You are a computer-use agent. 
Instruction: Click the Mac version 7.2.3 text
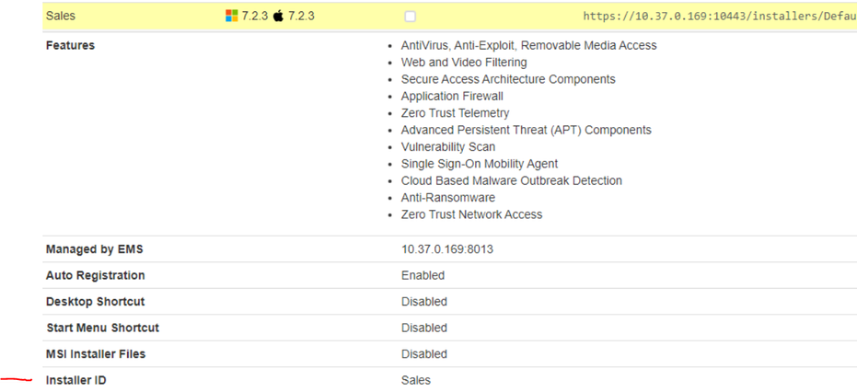coord(301,16)
